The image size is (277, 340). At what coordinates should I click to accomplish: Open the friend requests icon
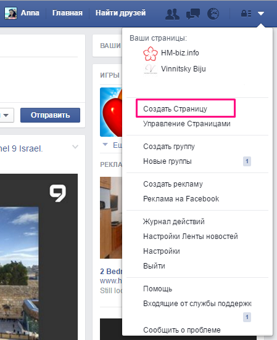coord(172,14)
